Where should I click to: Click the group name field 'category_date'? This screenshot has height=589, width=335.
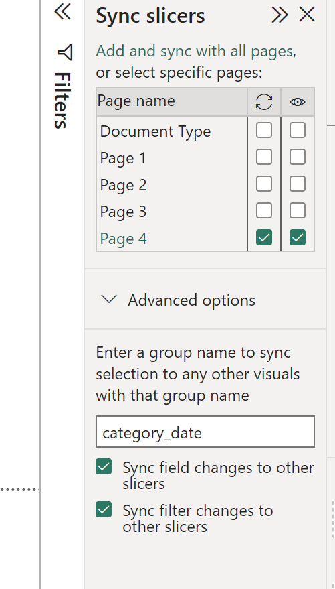point(205,432)
